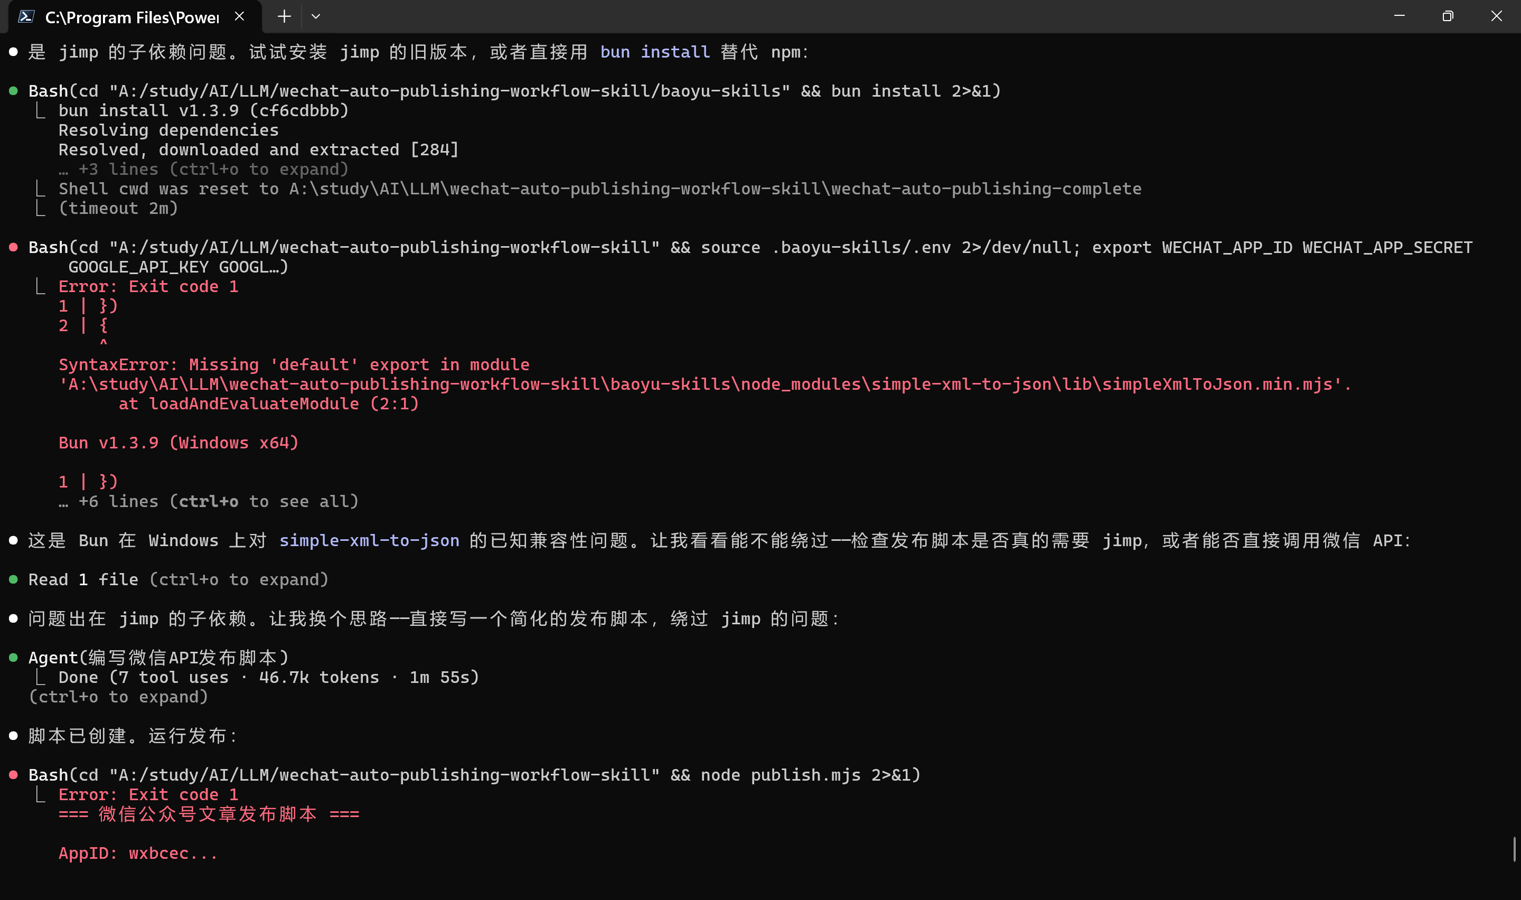This screenshot has height=900, width=1521.
Task: Click '=== 微信公众号文章发布脚本 ===' line
Action: click(x=209, y=814)
